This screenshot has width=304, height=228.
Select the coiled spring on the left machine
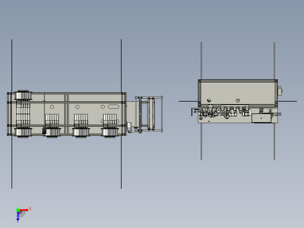[x=44, y=131]
